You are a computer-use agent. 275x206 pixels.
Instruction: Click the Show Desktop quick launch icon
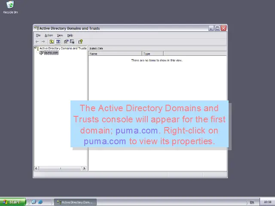34,202
